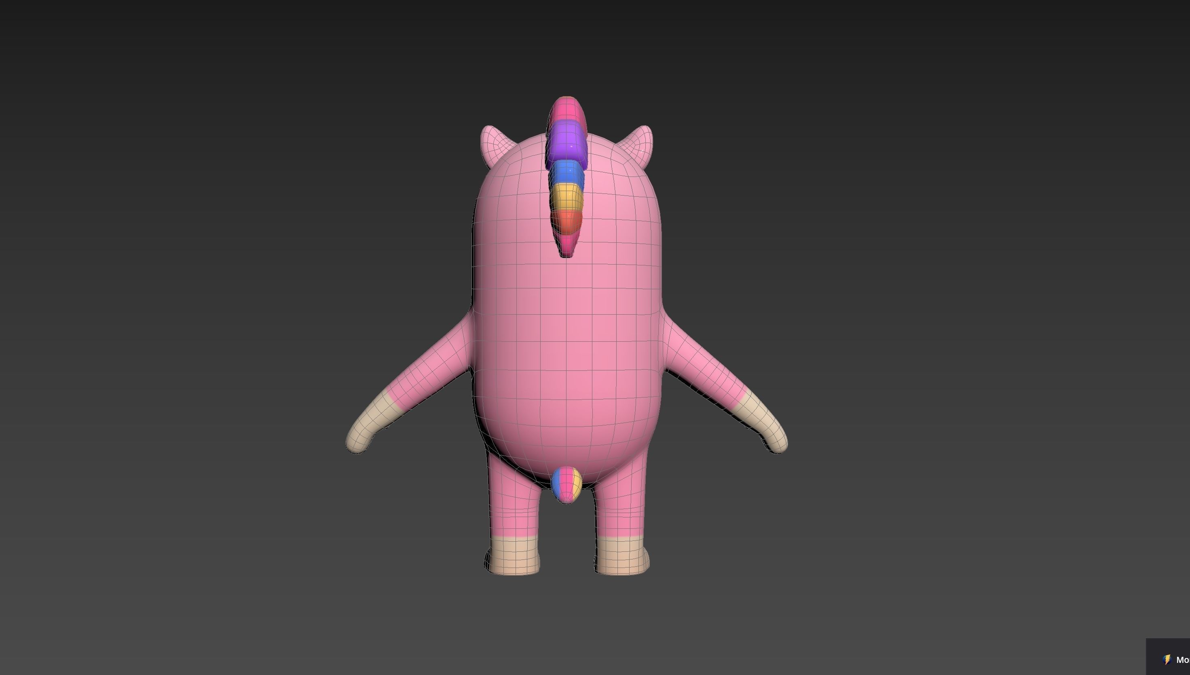Select the striped ball tail on the model
Image resolution: width=1190 pixels, height=675 pixels.
(x=566, y=485)
